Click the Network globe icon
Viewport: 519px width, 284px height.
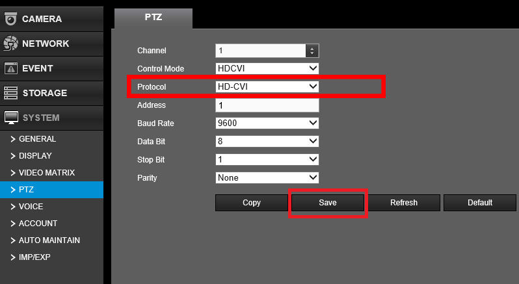point(10,44)
